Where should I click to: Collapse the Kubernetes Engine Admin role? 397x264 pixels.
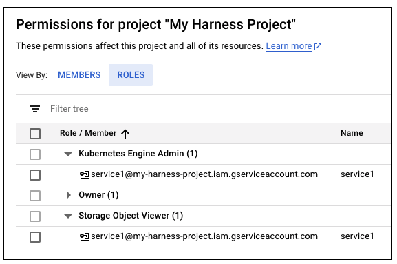pyautogui.click(x=68, y=154)
